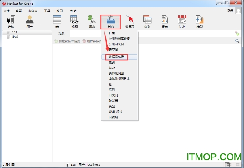Click the user avatar icon beside 登录

tap(238, 11)
